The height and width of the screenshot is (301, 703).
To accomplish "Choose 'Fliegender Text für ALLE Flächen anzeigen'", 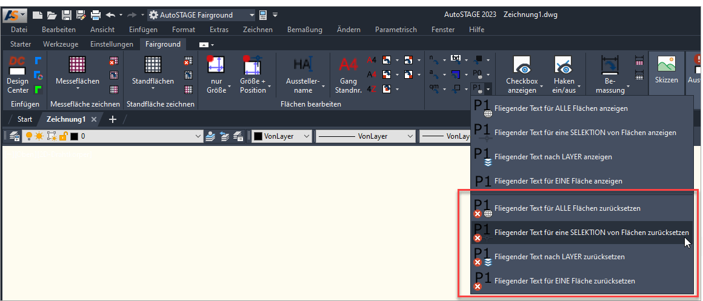I will (582, 108).
